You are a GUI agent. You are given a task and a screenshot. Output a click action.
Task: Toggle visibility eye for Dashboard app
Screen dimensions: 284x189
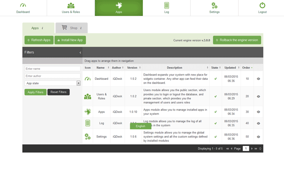(x=258, y=78)
